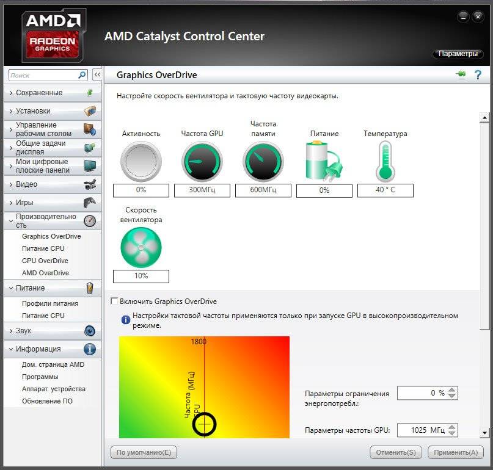Screen dimensions: 493x470
Task: Open Программы information page
Action: 40,377
